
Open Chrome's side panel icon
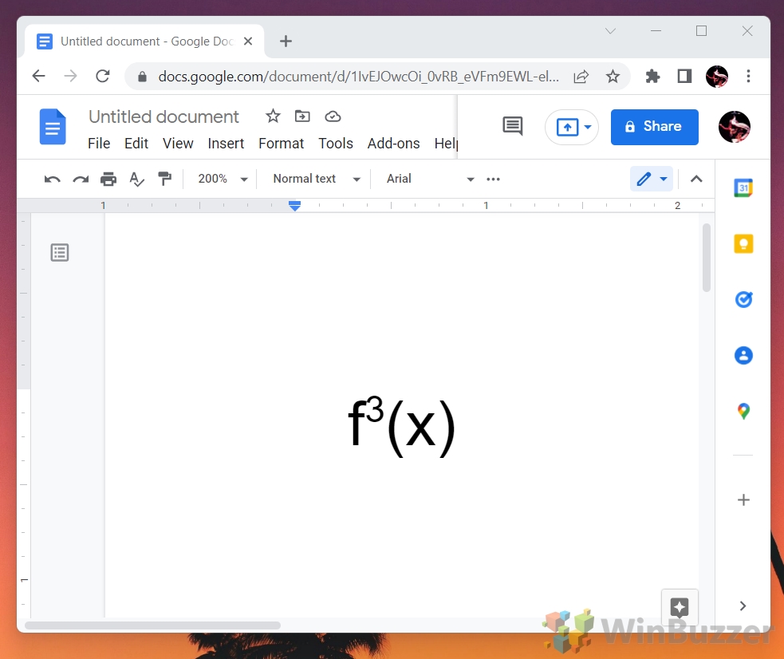[x=684, y=77]
